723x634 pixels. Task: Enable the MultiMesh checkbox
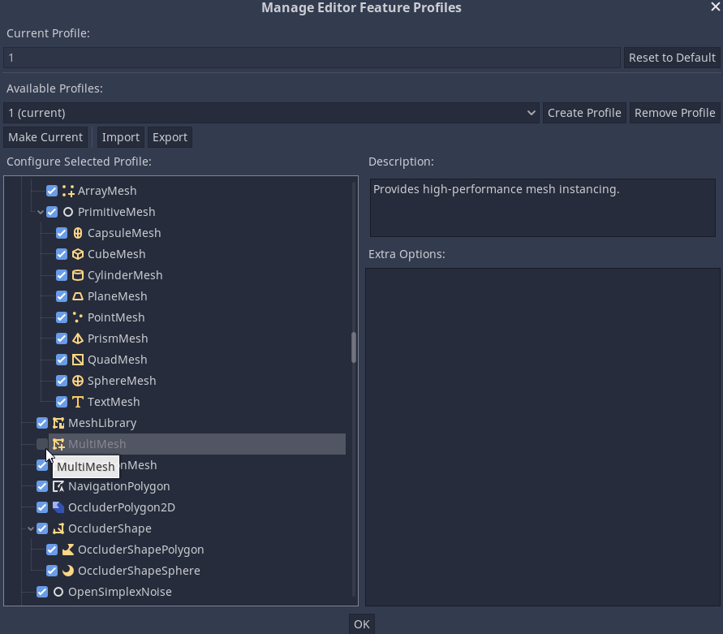[41, 443]
